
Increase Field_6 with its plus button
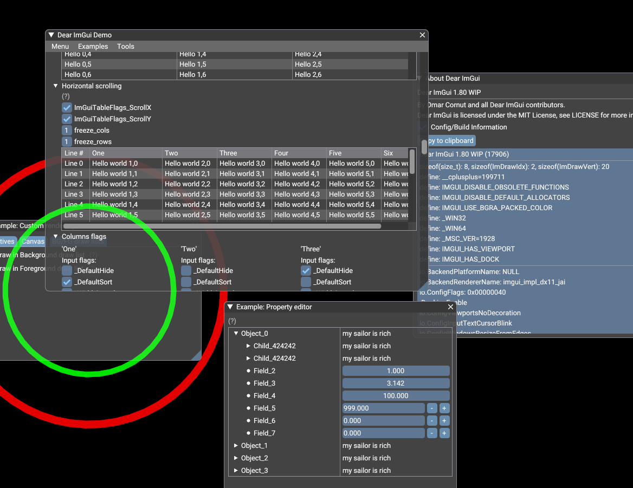tap(444, 421)
